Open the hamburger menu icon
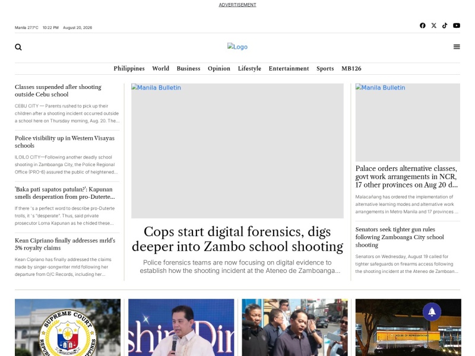The height and width of the screenshot is (356, 475). (x=457, y=47)
